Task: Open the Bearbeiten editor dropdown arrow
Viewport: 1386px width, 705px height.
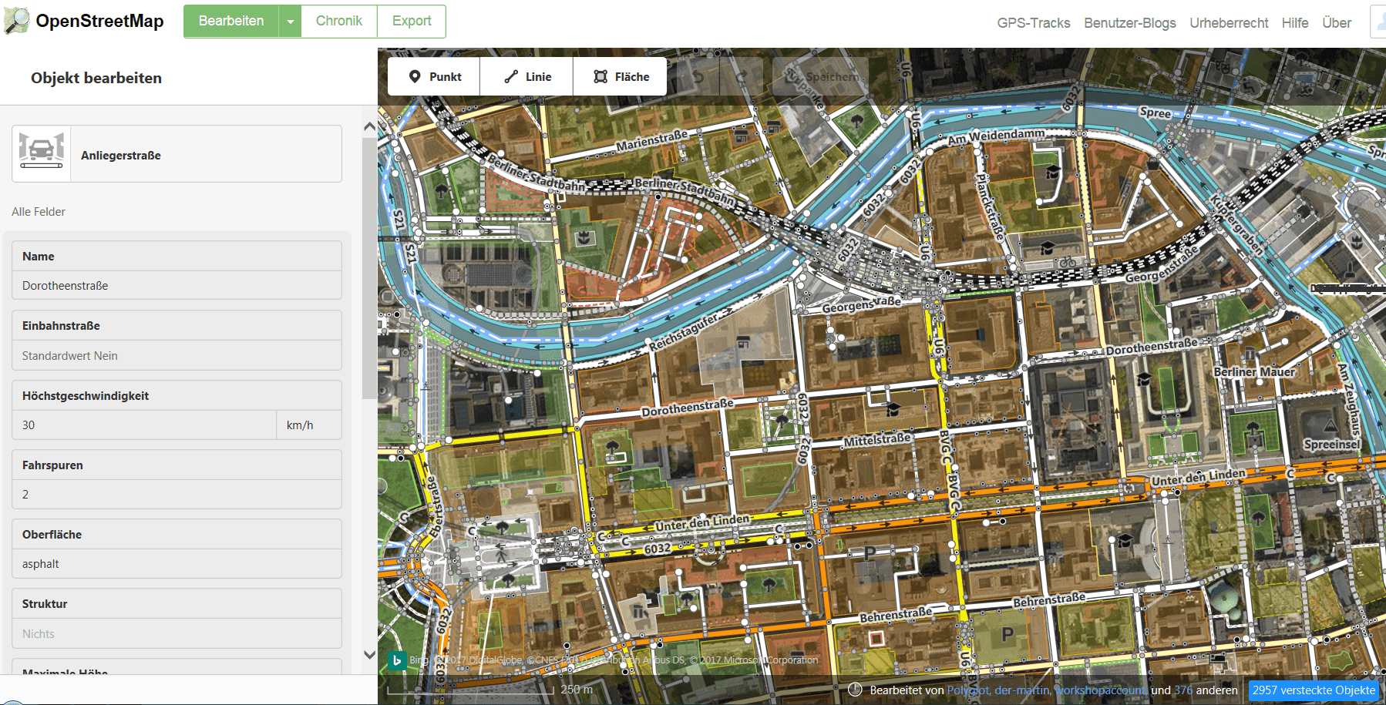Action: coord(290,22)
